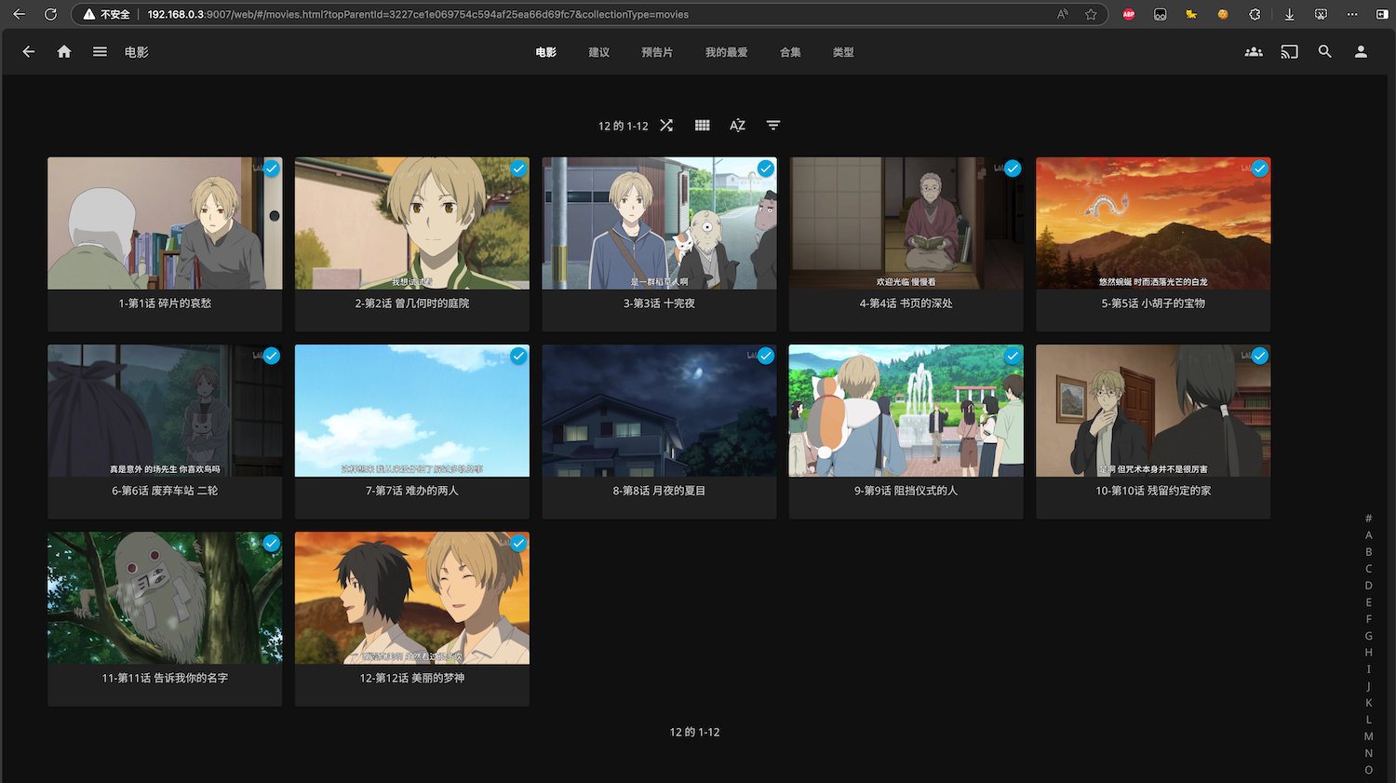Jump to letter A in picker

[x=1369, y=535]
